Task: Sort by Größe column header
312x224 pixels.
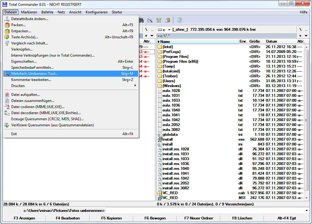Action: tap(254, 41)
